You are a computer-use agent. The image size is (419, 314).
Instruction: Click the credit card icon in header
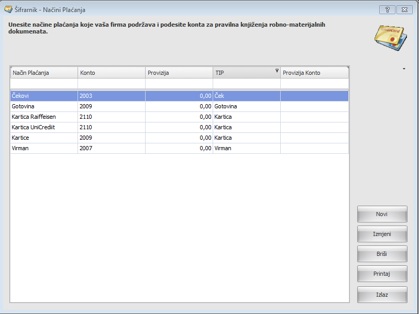tap(391, 39)
